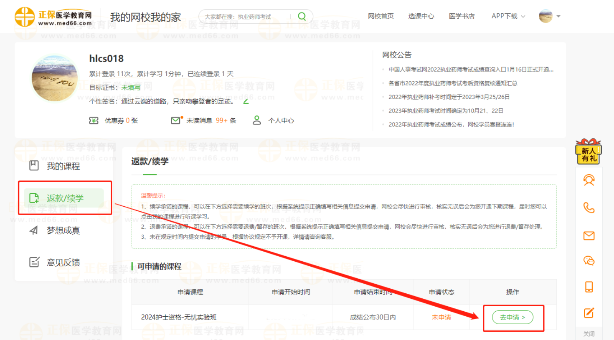614x340 pixels.
Task: Open 个人中心 link
Action: pos(281,121)
